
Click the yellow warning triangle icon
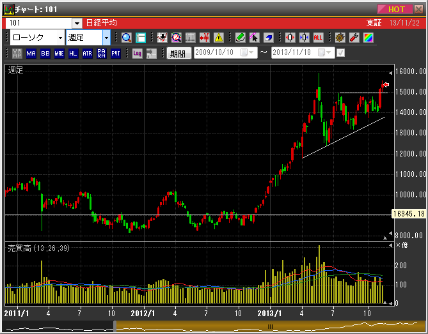tap(219, 38)
